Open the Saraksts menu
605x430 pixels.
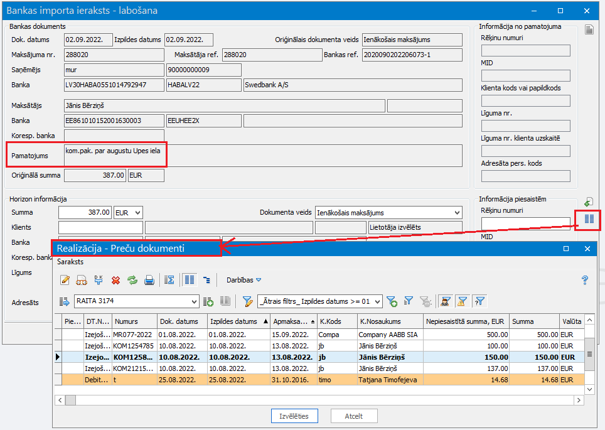tap(70, 261)
